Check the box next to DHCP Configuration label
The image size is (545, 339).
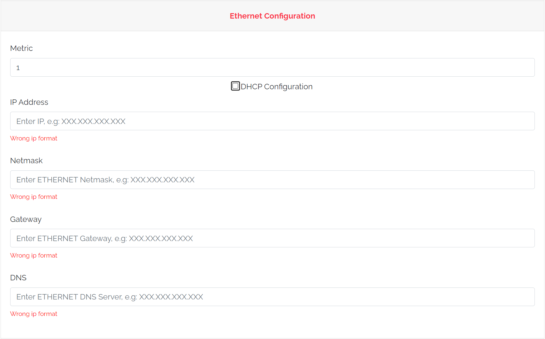pos(235,86)
